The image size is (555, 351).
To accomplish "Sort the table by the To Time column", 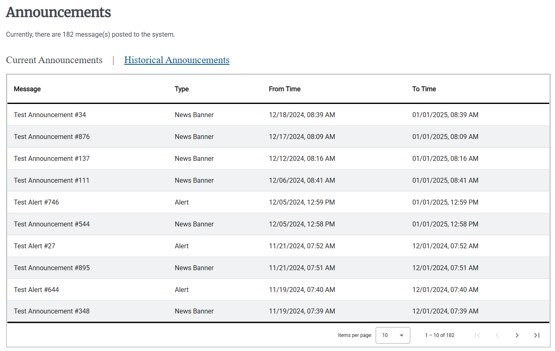I will point(424,89).
